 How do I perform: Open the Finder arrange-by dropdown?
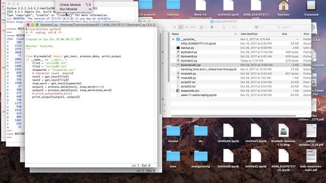(x=203, y=27)
